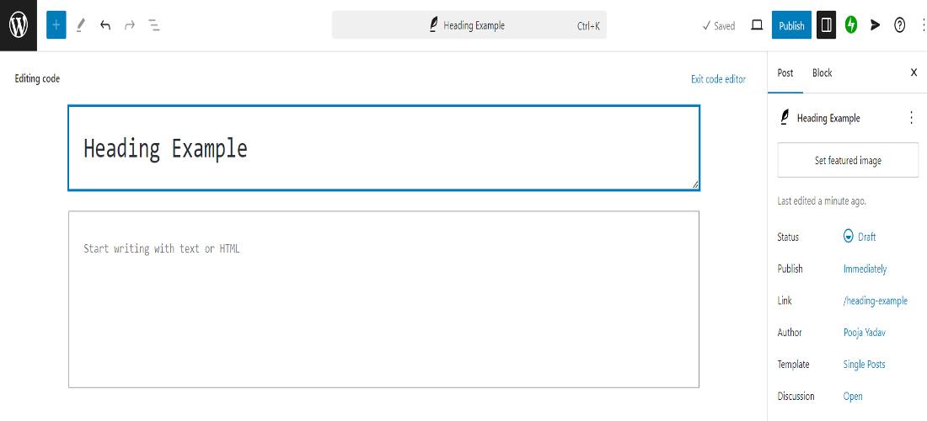Screen dimensions: 927x421
Task: Open post actions menu beside Heading Example
Action: click(x=911, y=118)
